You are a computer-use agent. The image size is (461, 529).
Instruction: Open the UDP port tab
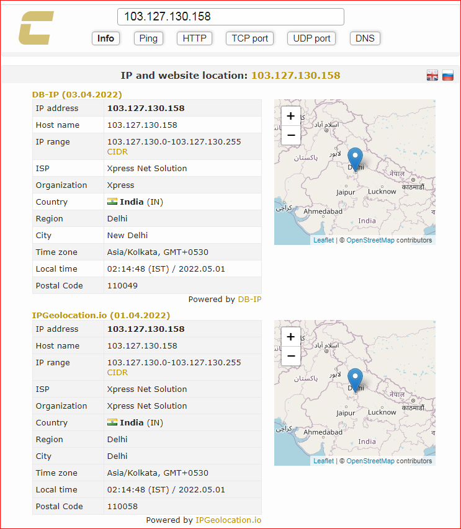[x=311, y=38]
